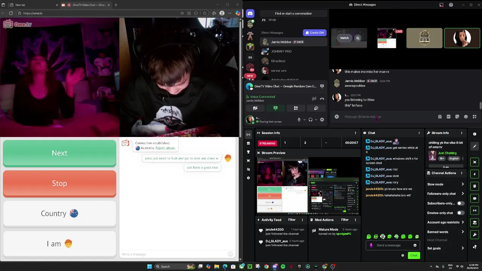Click wrench tool in right dashboard toolbar
The height and width of the screenshot is (271, 482).
pyautogui.click(x=475, y=235)
